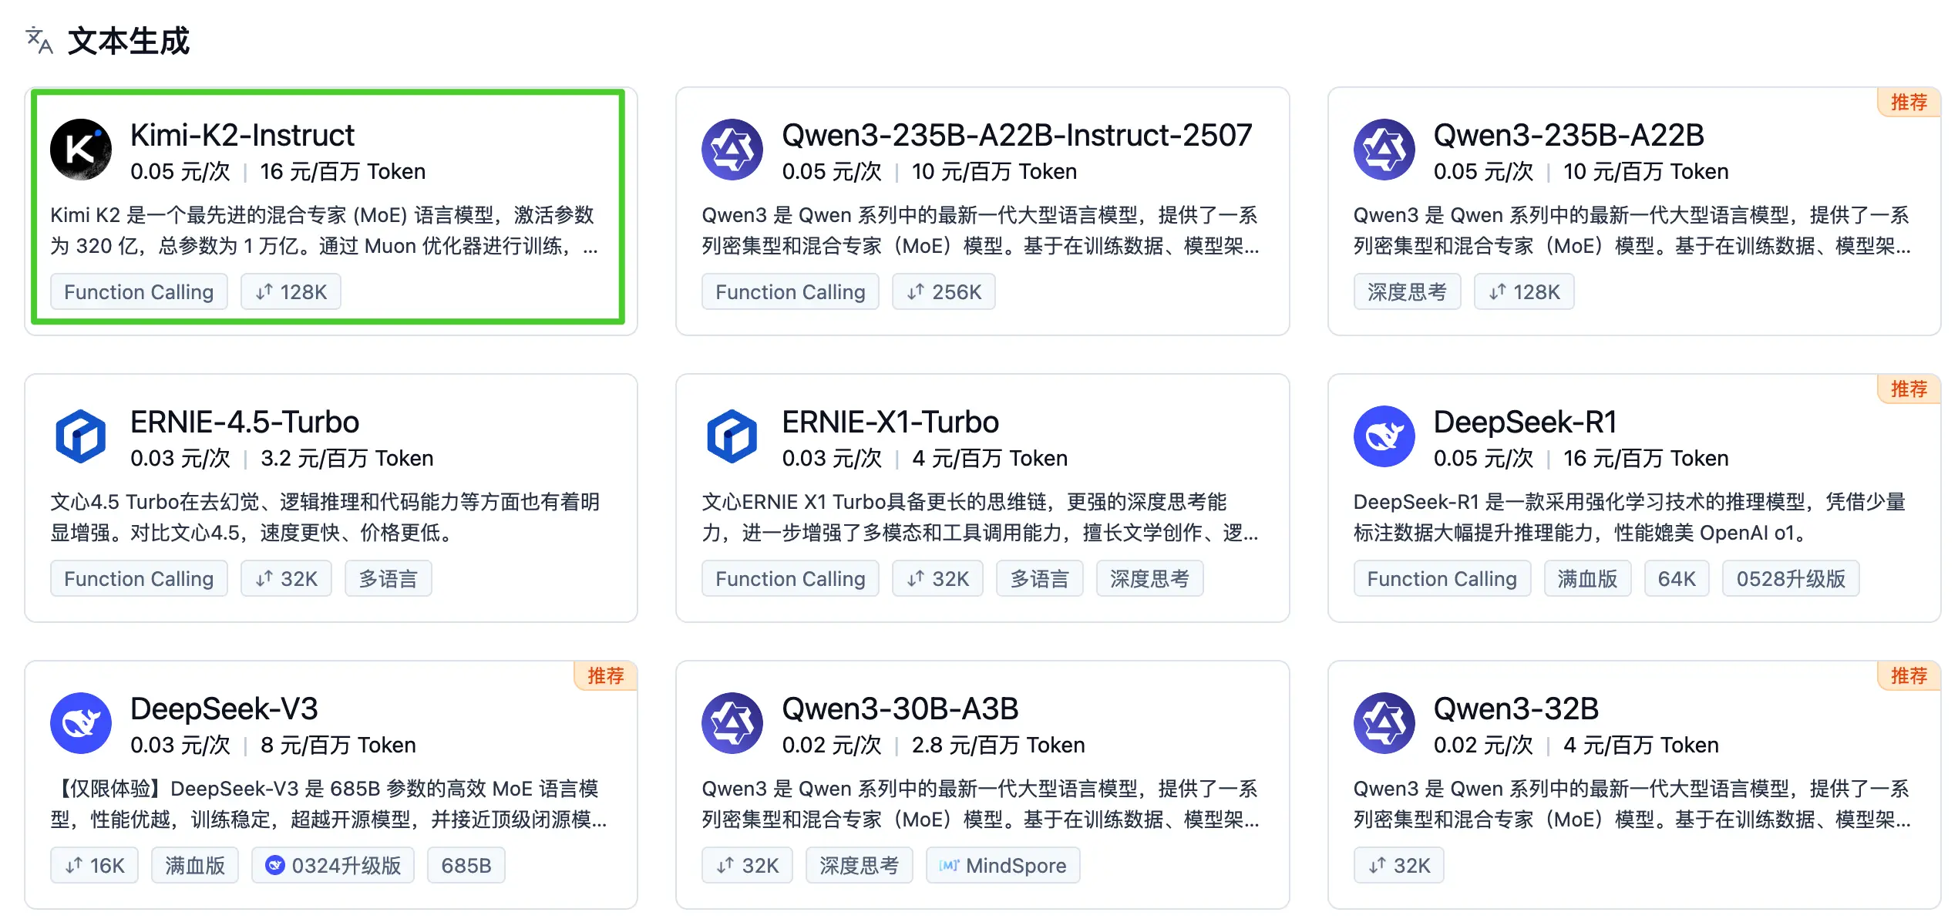Click the Kimi K2 description text
Viewport: 1958px width, 919px height.
click(x=324, y=230)
